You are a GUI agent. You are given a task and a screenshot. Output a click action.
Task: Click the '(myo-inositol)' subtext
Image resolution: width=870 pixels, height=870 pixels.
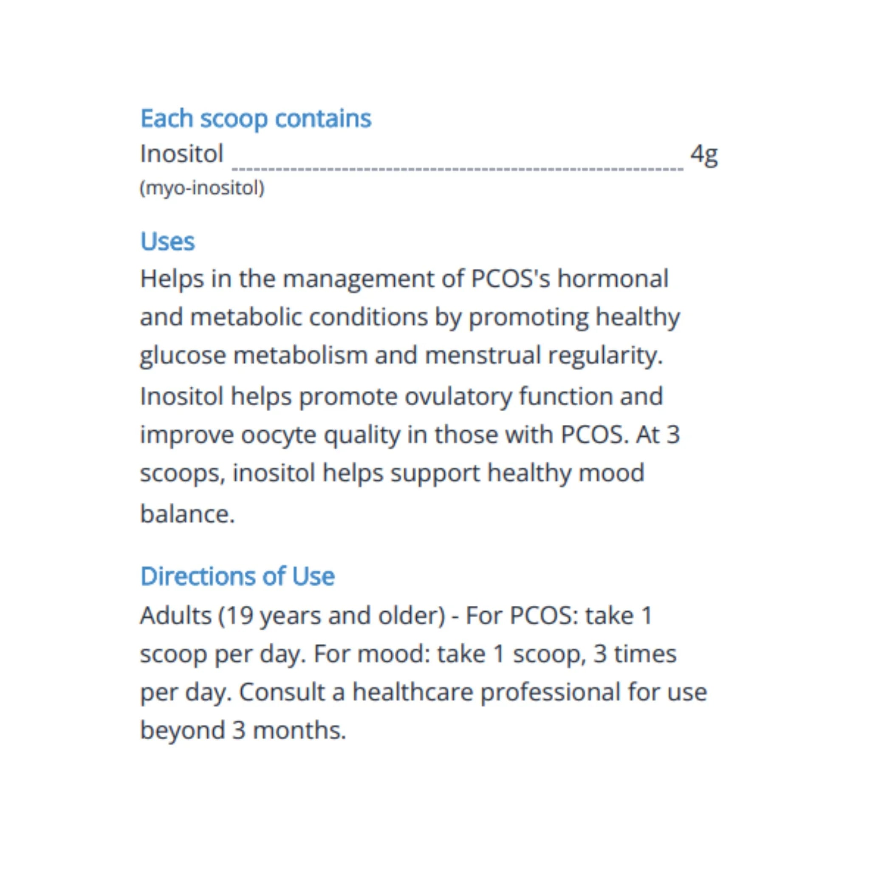(202, 188)
